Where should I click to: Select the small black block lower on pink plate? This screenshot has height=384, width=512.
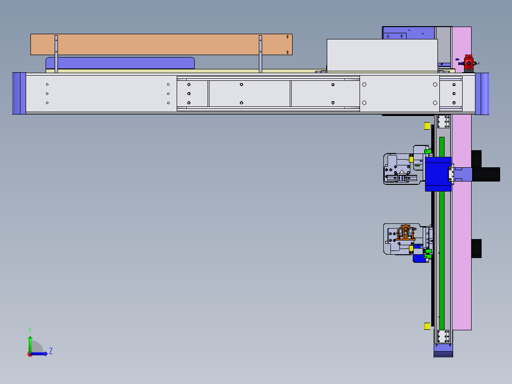point(476,249)
